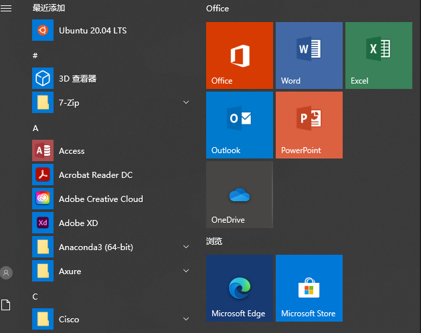This screenshot has width=421, height=333.
Task: Expand the 7-Zip folder chevron
Action: [186, 102]
